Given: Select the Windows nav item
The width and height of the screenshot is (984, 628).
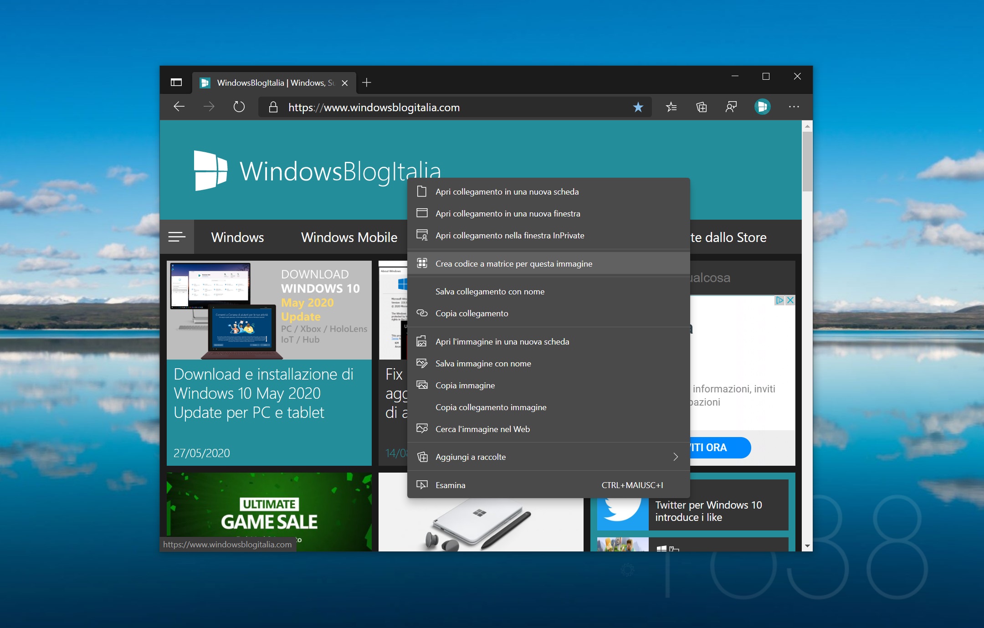Looking at the screenshot, I should click(237, 237).
